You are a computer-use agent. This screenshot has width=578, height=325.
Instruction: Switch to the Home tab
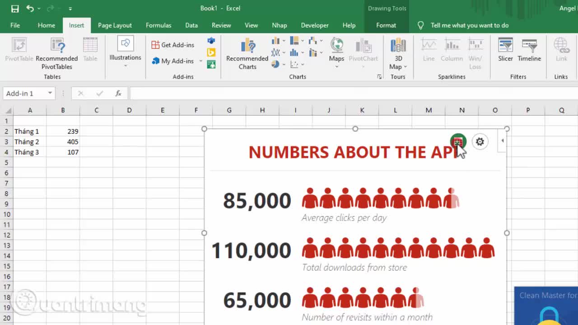(47, 25)
